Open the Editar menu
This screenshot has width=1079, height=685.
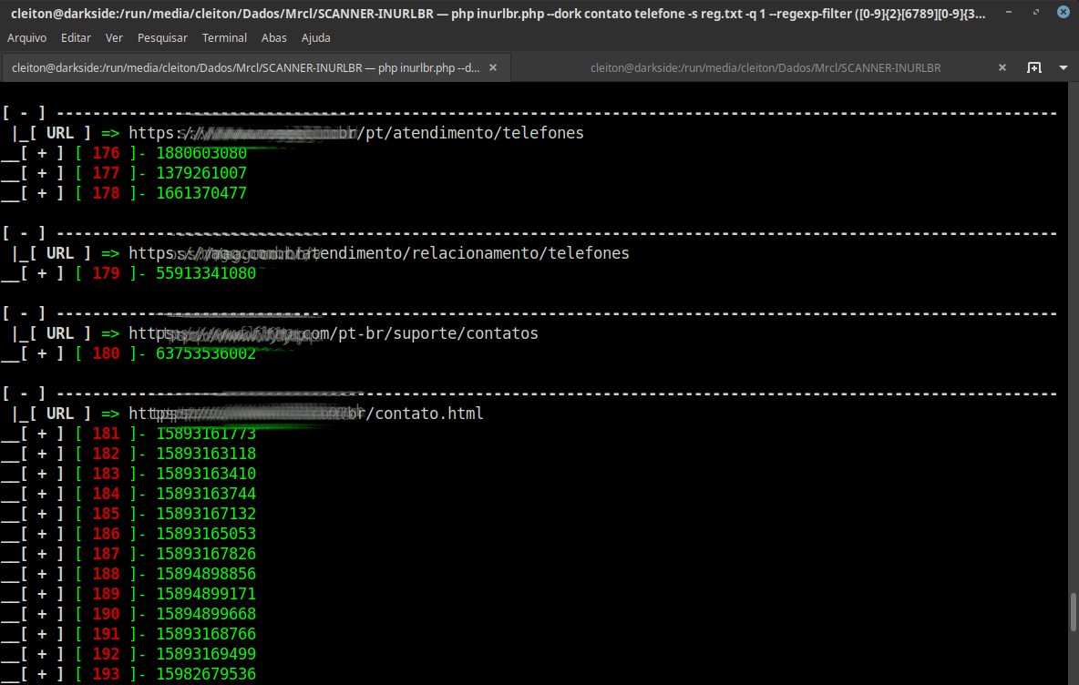76,37
